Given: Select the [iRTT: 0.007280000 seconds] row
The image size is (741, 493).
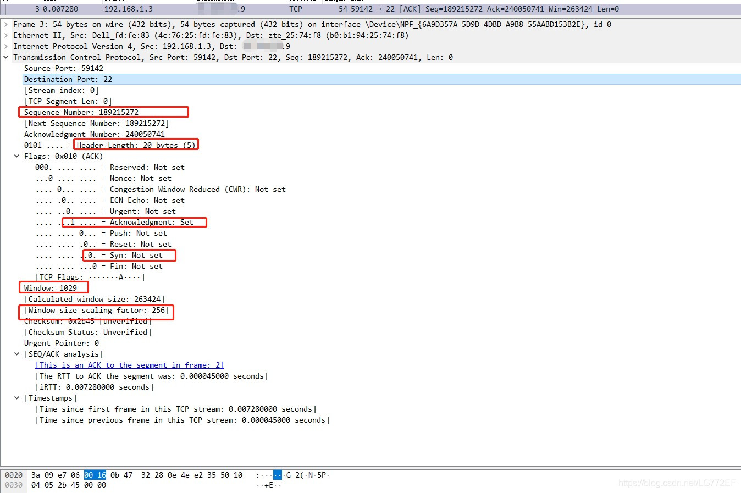Looking at the screenshot, I should point(95,387).
